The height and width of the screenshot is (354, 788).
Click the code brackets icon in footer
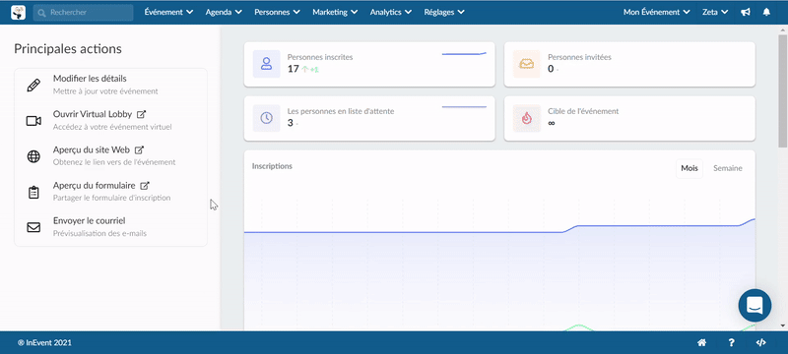tap(760, 343)
